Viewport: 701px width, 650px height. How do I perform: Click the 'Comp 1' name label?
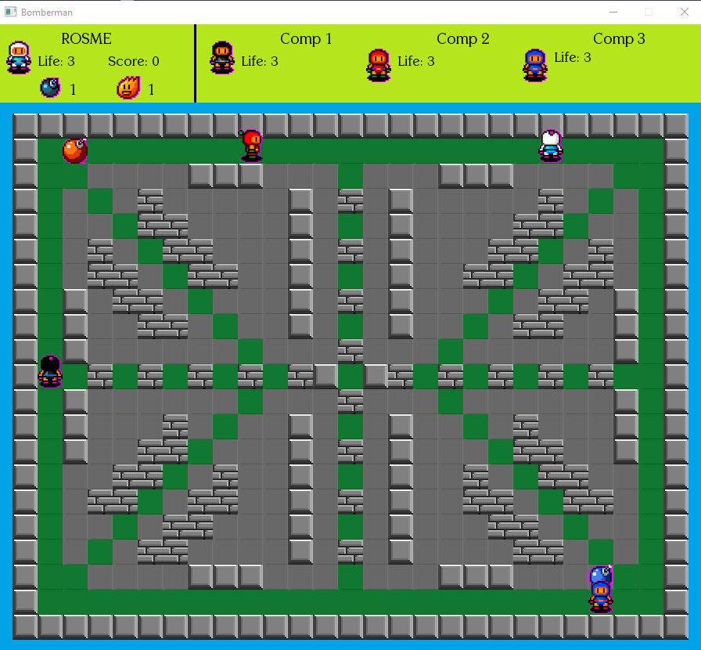click(306, 39)
